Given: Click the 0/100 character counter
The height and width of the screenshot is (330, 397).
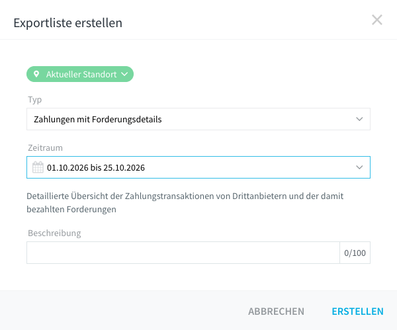Looking at the screenshot, I should (x=355, y=253).
